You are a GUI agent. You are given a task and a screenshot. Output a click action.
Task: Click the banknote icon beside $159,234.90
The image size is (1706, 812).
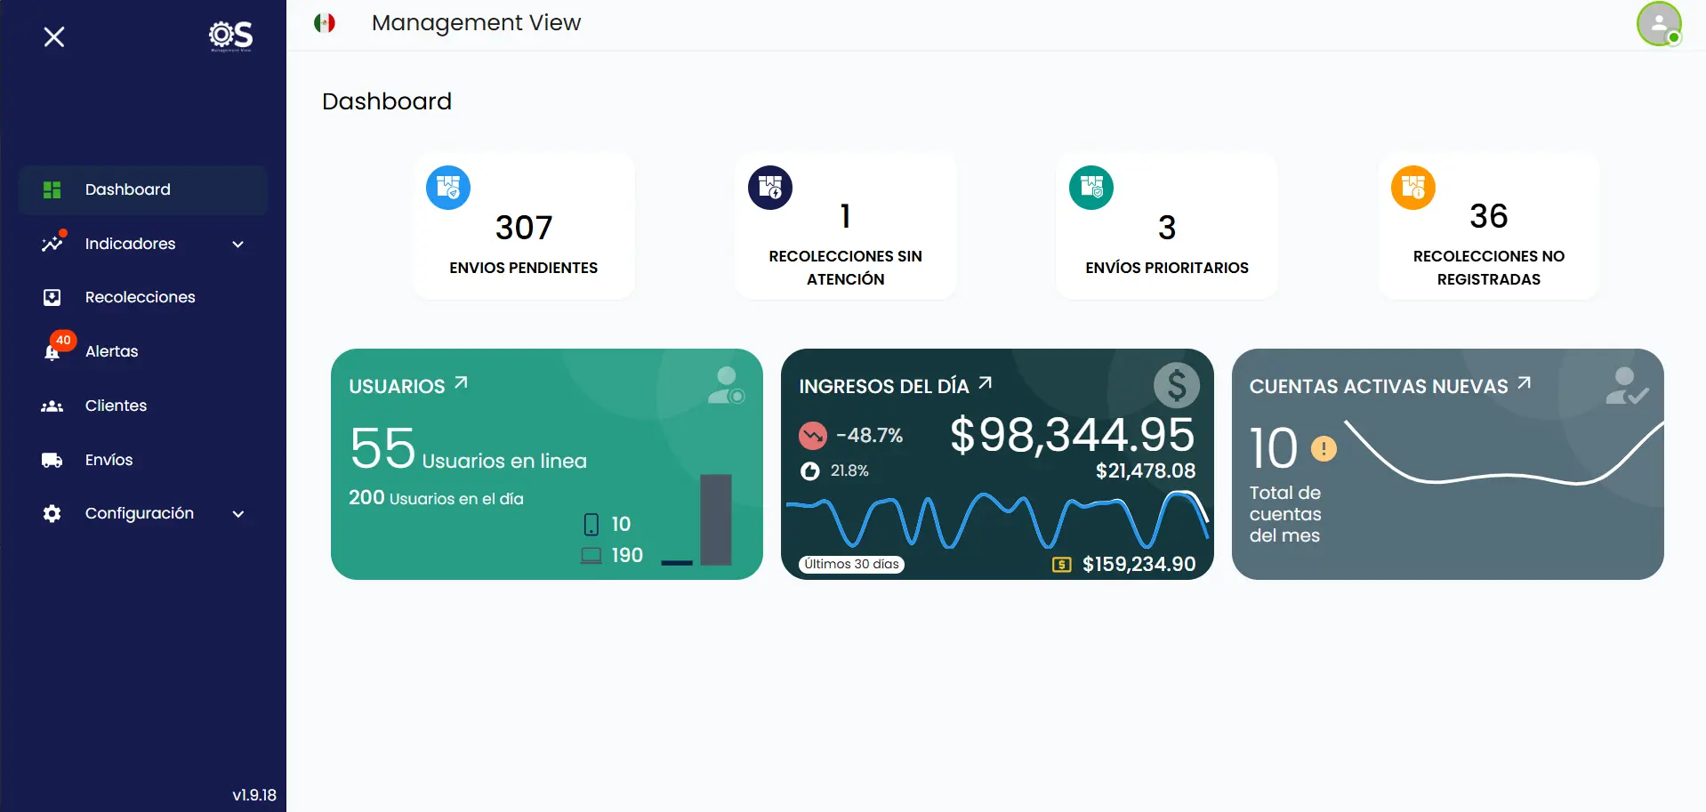tap(1062, 565)
